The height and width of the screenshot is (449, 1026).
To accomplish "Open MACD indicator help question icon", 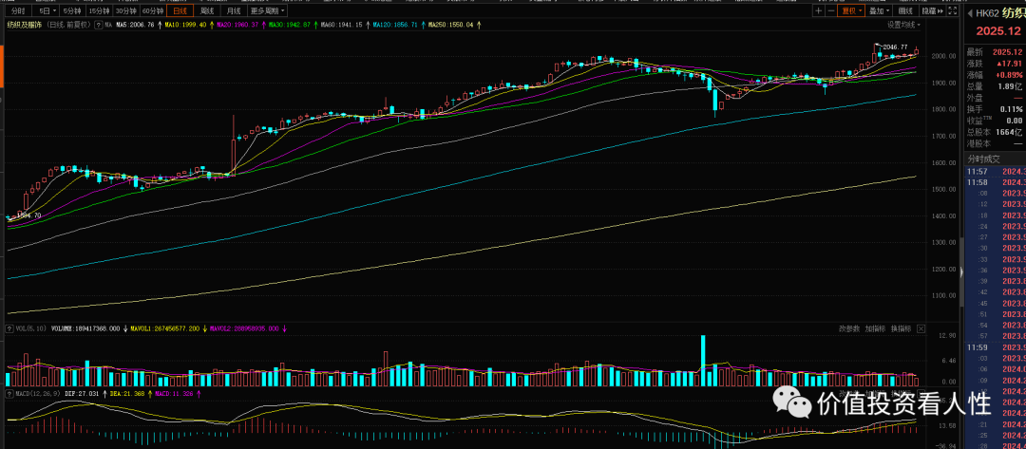I will tap(9, 393).
